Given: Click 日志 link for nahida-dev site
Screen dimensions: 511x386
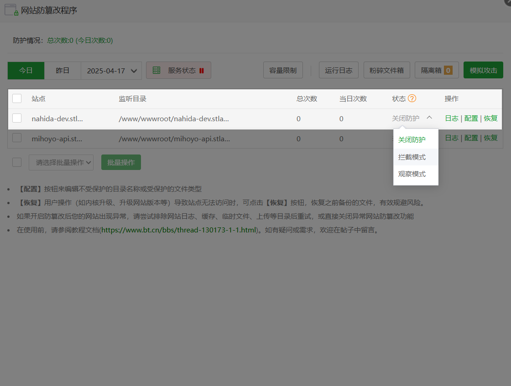Looking at the screenshot, I should click(x=451, y=118).
